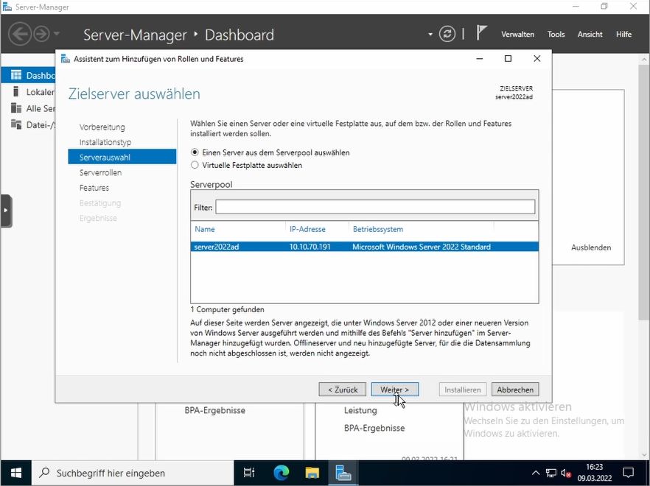Click Ausblenden link on dashboard
This screenshot has height=486, width=650.
(591, 247)
